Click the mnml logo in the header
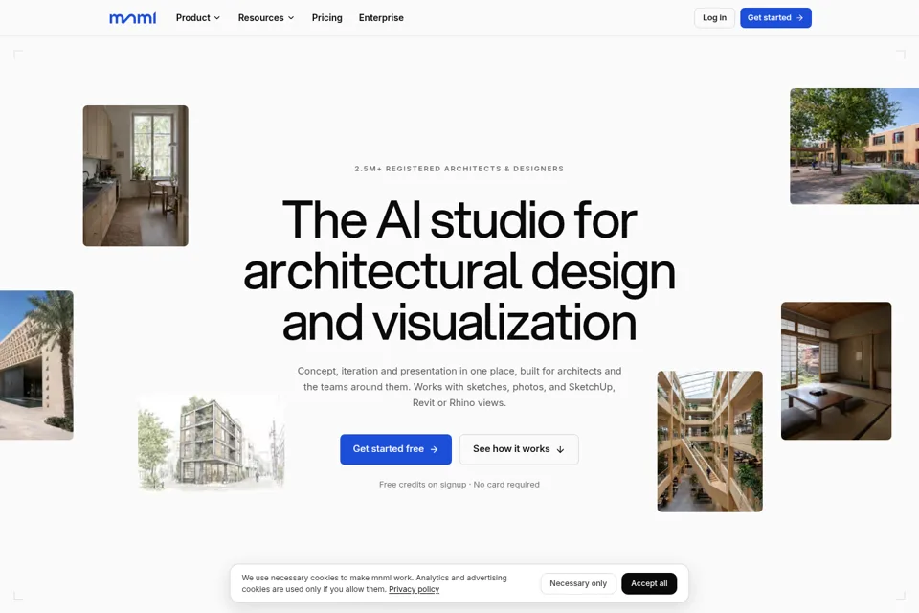The image size is (919, 613). [132, 18]
